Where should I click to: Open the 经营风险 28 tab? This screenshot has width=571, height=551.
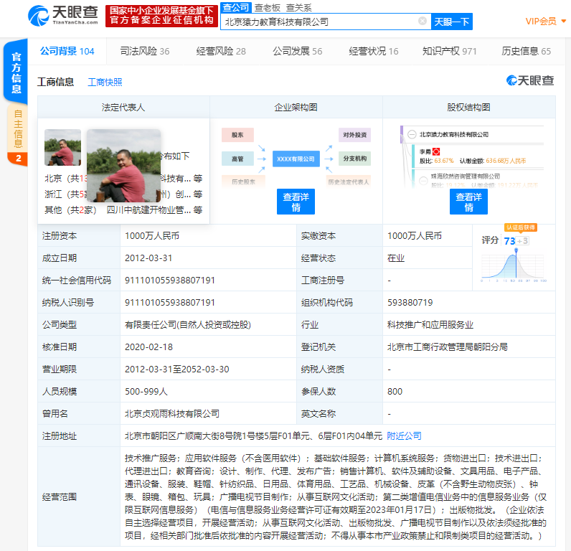(x=221, y=51)
